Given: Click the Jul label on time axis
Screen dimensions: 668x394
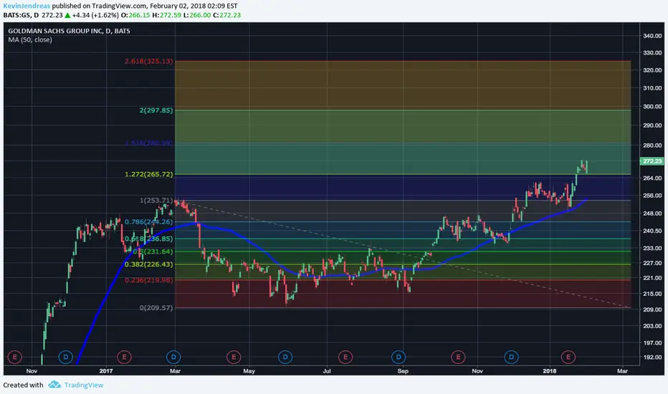Looking at the screenshot, I should 327,371.
